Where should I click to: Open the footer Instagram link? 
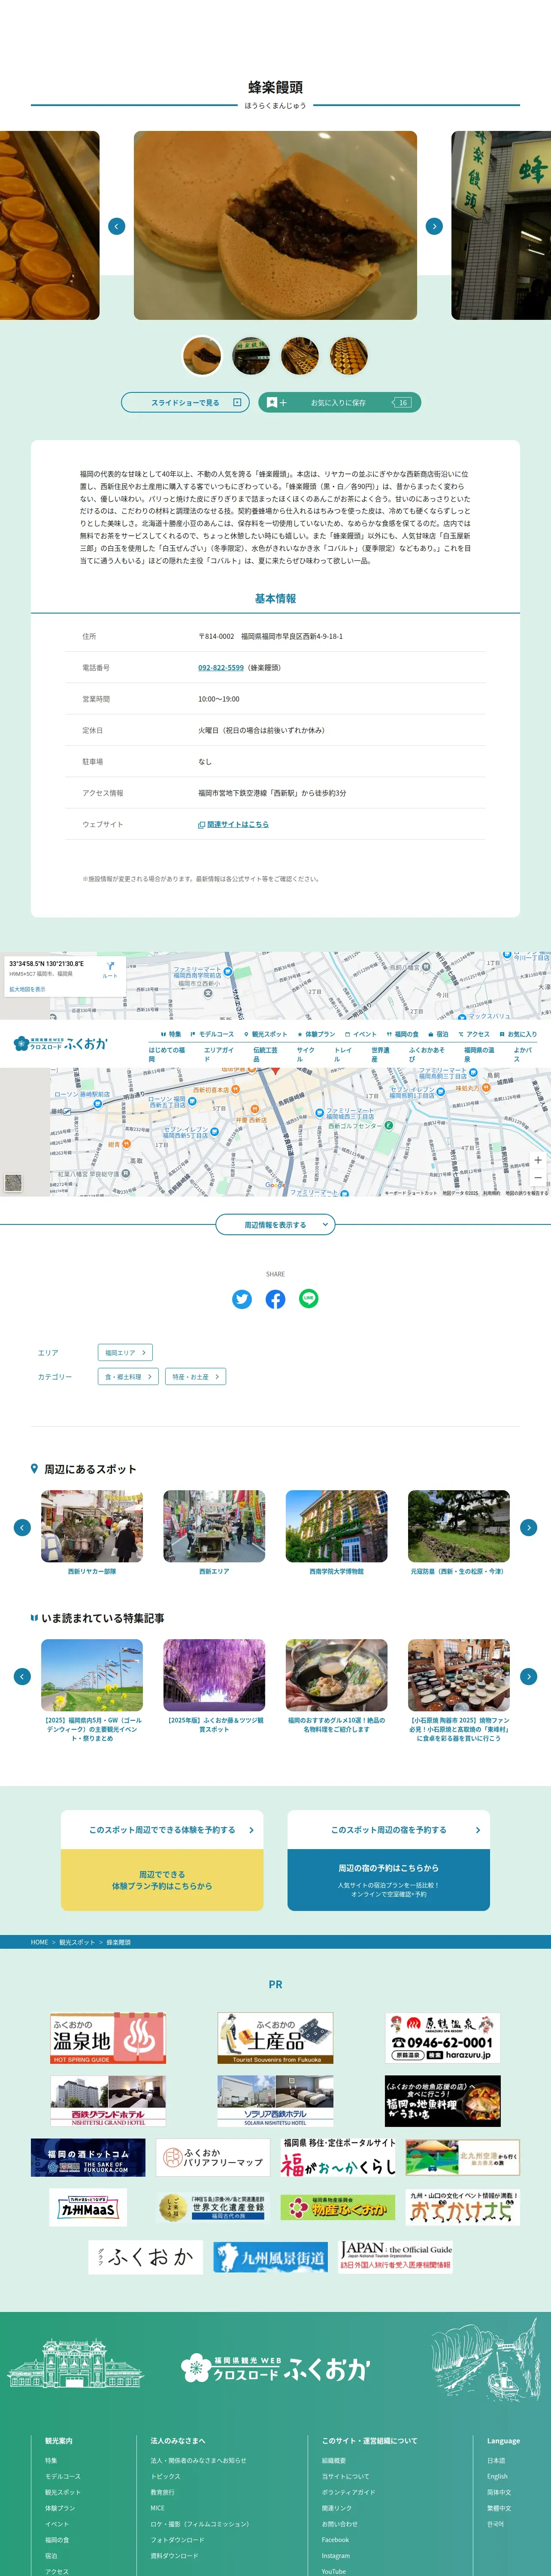tap(336, 2556)
